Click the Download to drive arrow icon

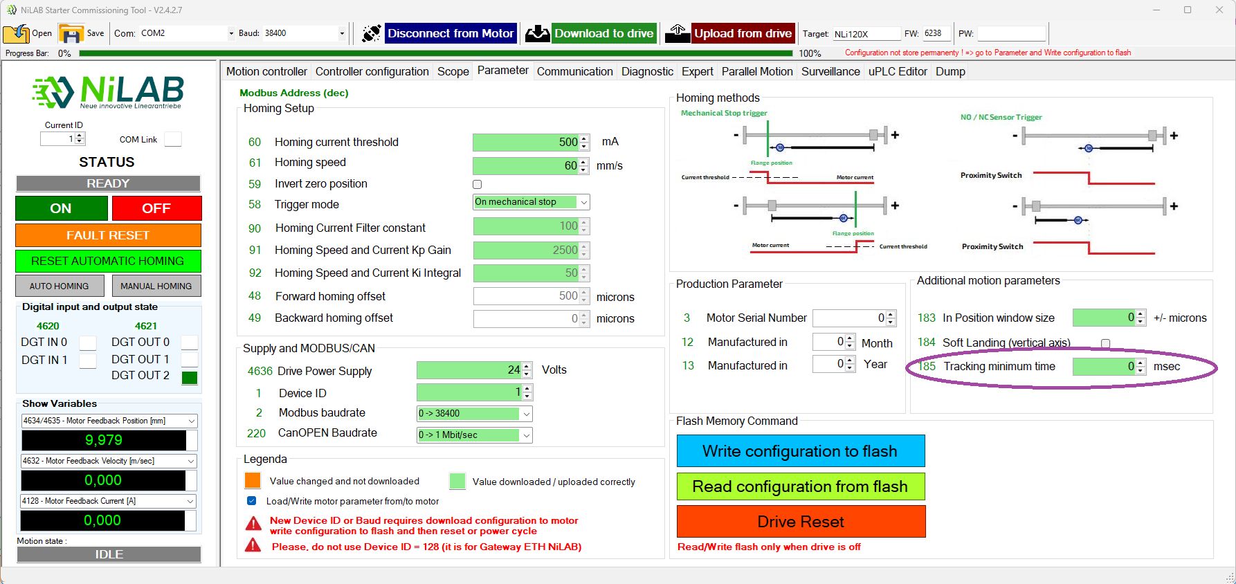(x=537, y=33)
